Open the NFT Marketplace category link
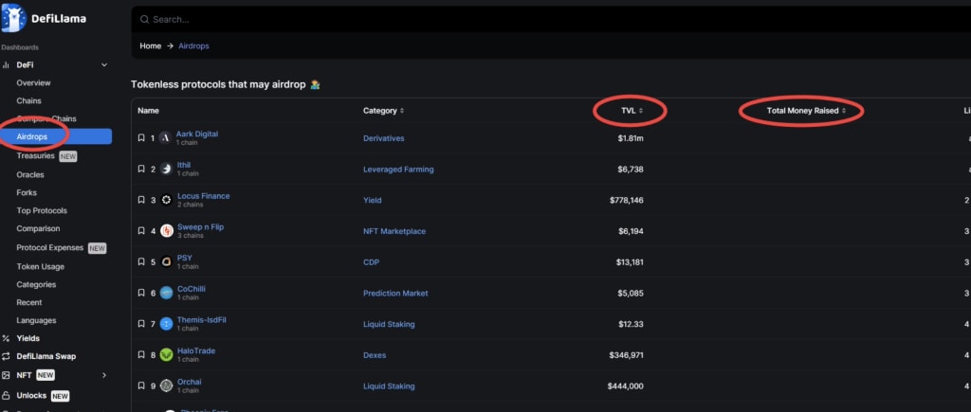The image size is (971, 412). coord(394,231)
